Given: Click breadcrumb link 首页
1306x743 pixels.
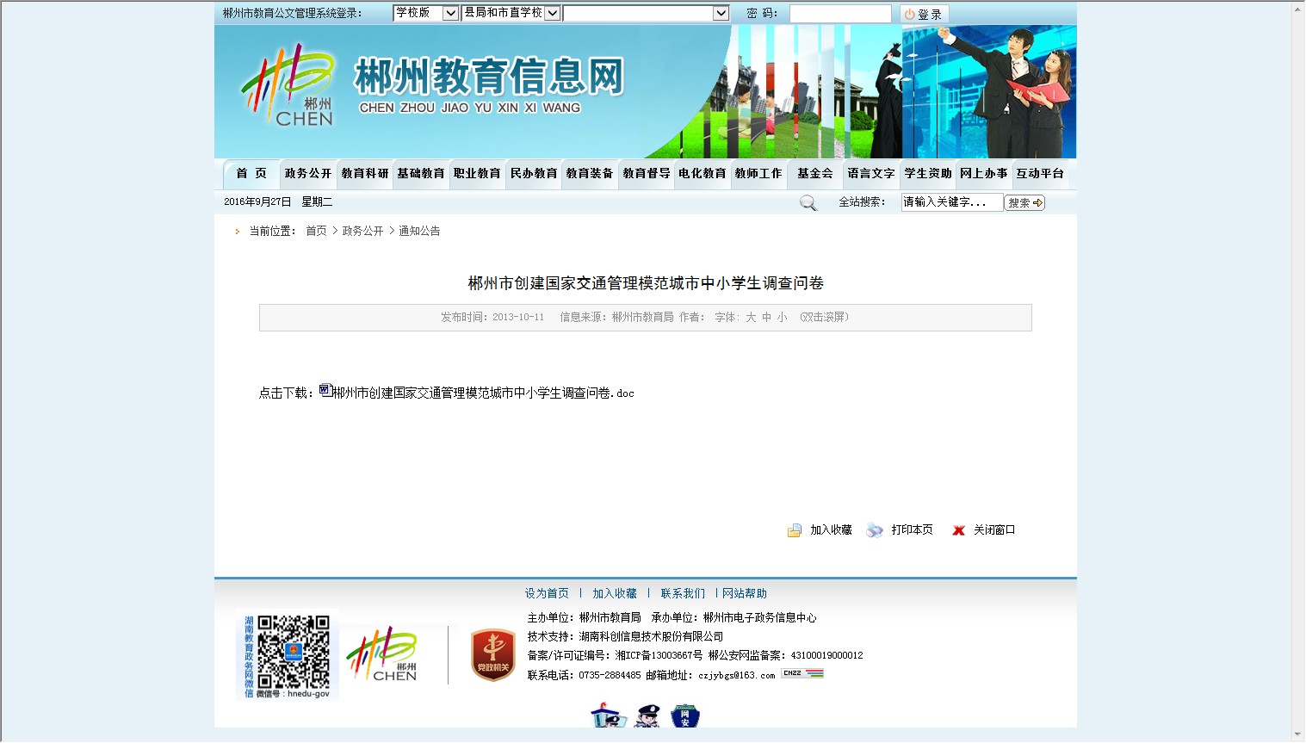Looking at the screenshot, I should pos(316,231).
